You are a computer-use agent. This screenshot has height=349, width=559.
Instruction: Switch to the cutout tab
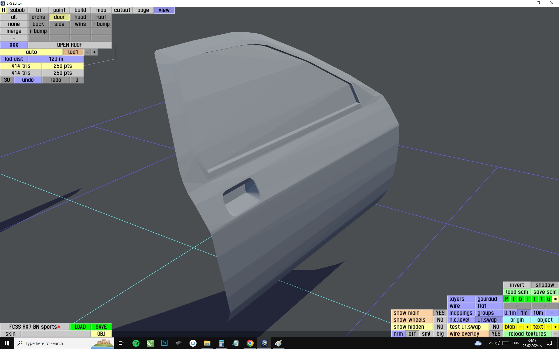[x=122, y=10]
